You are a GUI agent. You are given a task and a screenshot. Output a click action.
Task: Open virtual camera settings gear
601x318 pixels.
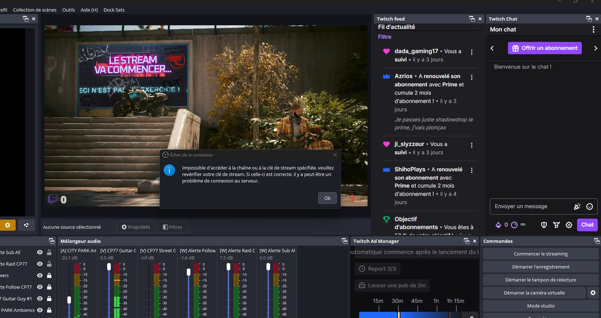click(x=593, y=292)
